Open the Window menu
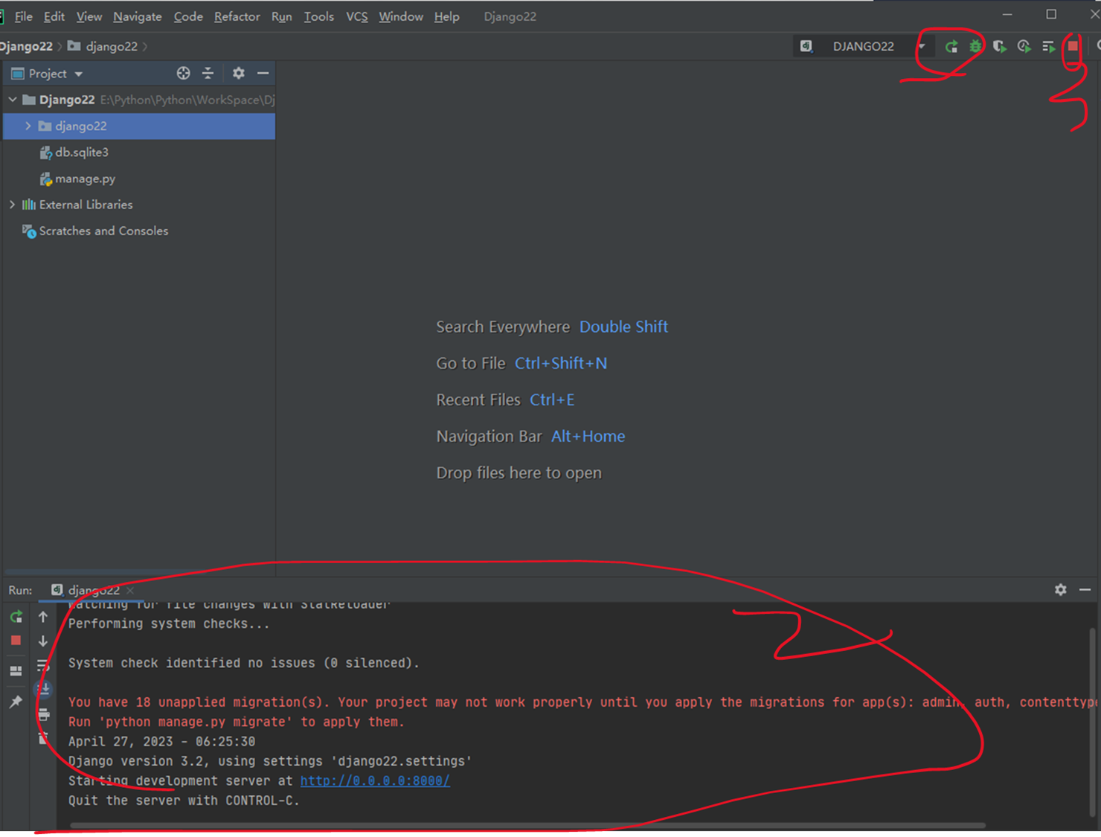1101x837 pixels. (401, 16)
